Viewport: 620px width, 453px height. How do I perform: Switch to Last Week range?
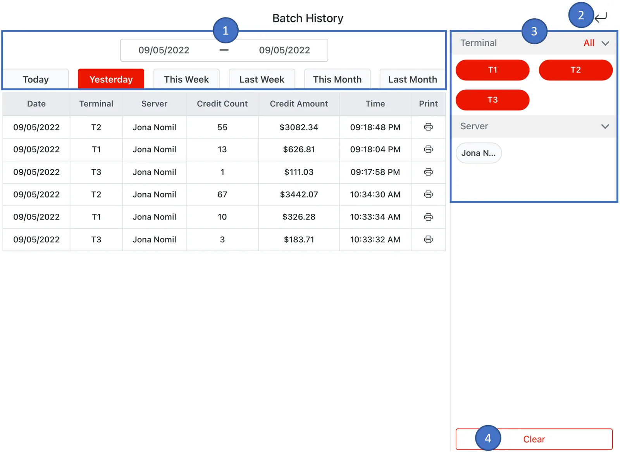262,79
